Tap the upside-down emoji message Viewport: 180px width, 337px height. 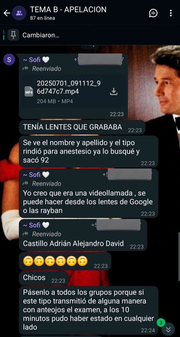pos(65,262)
